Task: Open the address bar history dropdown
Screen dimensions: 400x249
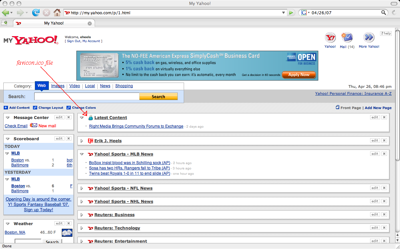Action: point(283,13)
